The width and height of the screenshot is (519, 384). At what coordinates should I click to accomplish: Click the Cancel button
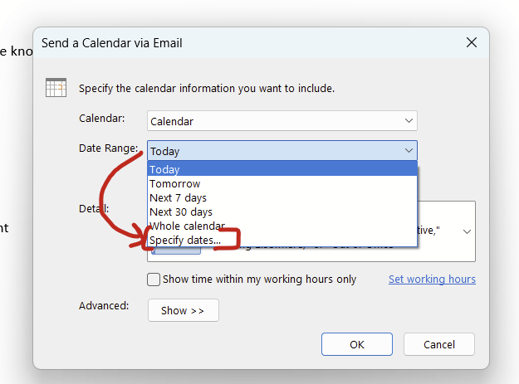coord(439,344)
